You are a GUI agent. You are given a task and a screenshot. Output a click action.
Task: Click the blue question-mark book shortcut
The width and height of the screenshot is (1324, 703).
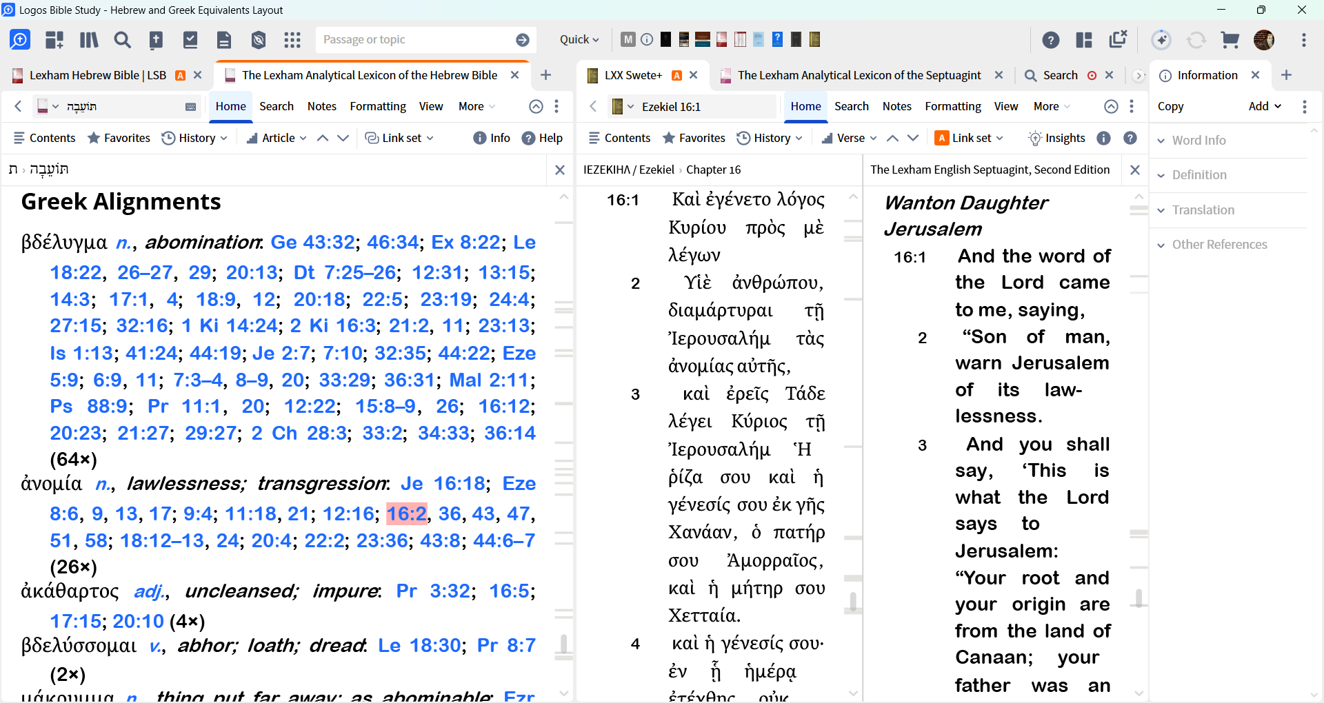pyautogui.click(x=777, y=39)
